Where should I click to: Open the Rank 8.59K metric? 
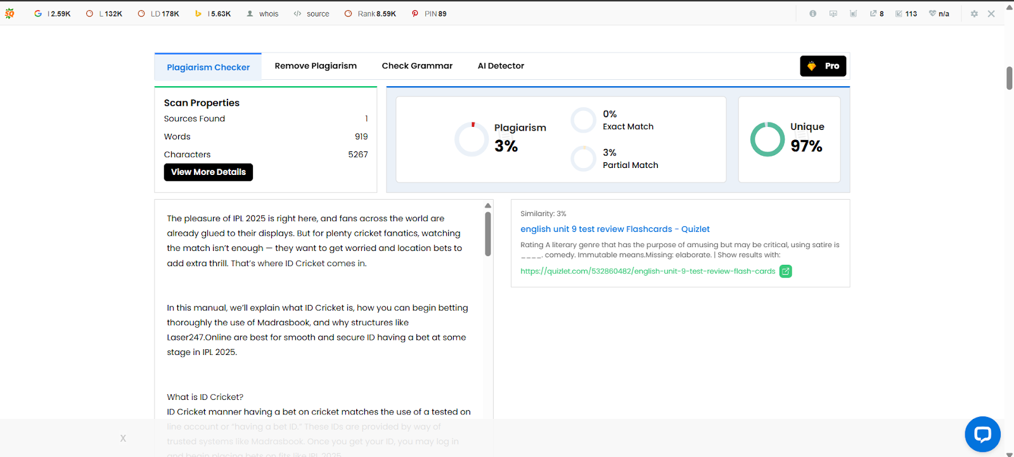[x=370, y=13]
